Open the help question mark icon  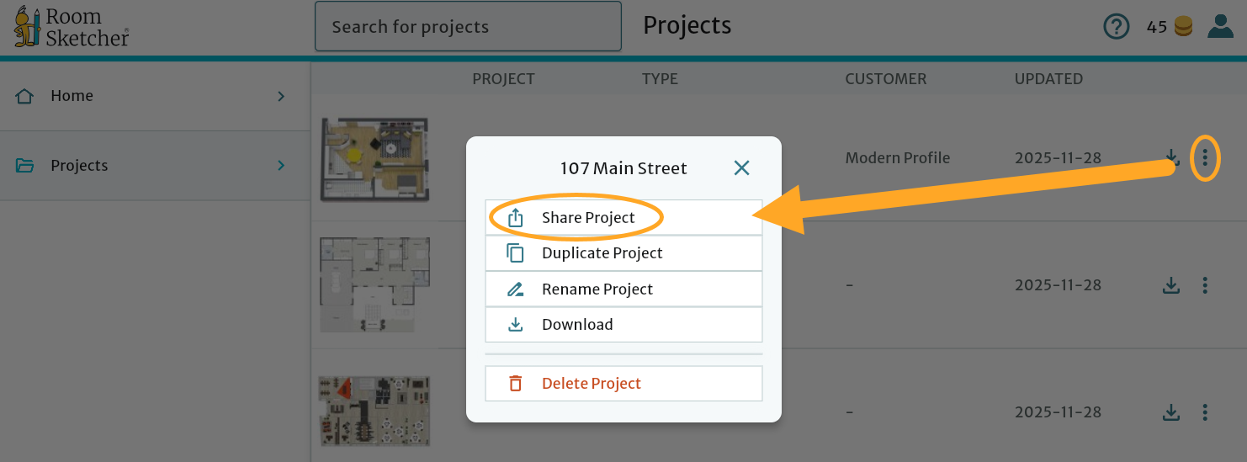pyautogui.click(x=1116, y=27)
